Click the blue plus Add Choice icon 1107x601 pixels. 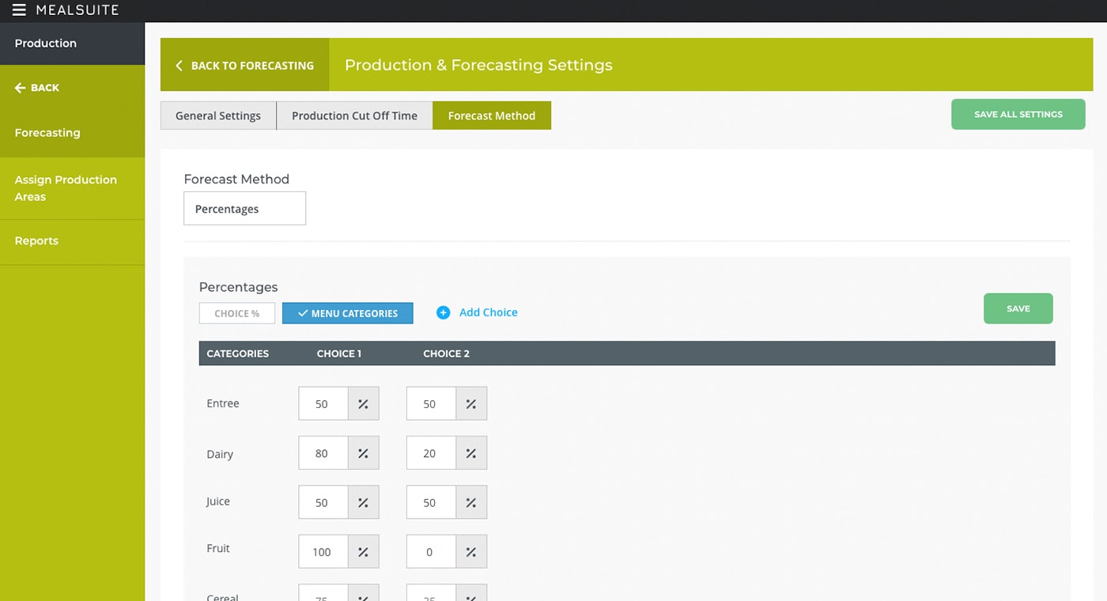[x=443, y=312]
